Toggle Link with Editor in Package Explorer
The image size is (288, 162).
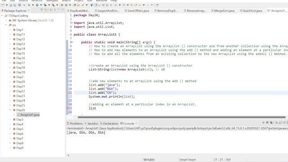tap(46, 10)
